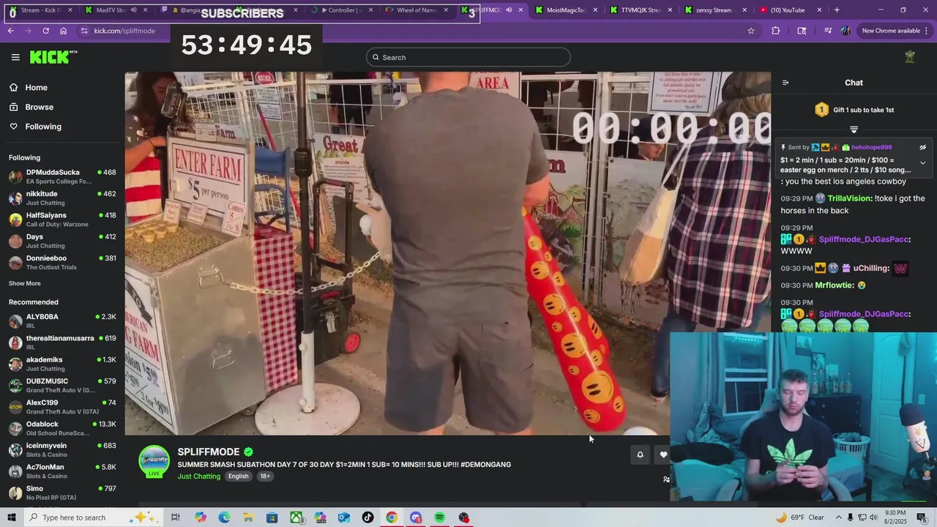Image resolution: width=937 pixels, height=527 pixels.
Task: Open Microsoft Store from the taskbar
Action: 272,517
